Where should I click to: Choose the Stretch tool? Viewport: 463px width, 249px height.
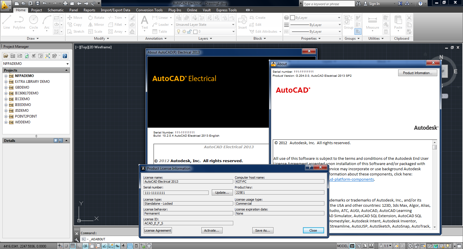[x=76, y=32]
